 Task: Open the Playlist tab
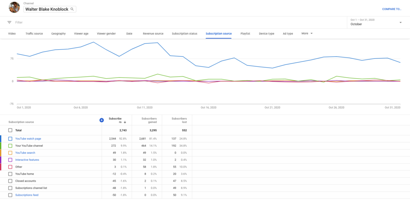(x=245, y=34)
